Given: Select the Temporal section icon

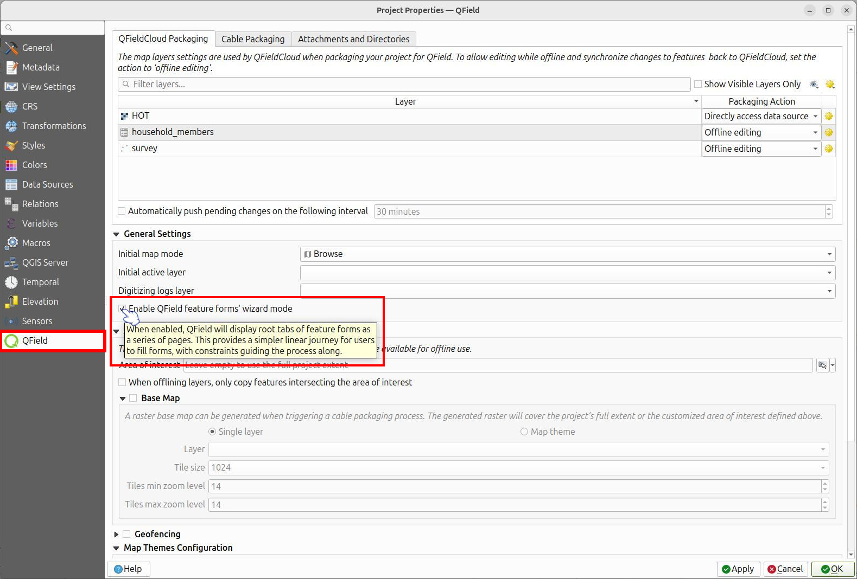Looking at the screenshot, I should point(11,282).
